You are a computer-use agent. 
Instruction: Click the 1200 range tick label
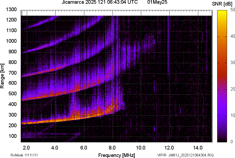point(11,20)
